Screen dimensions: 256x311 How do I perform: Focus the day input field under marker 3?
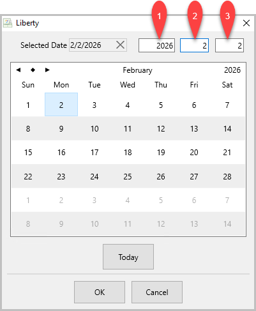click(x=229, y=45)
